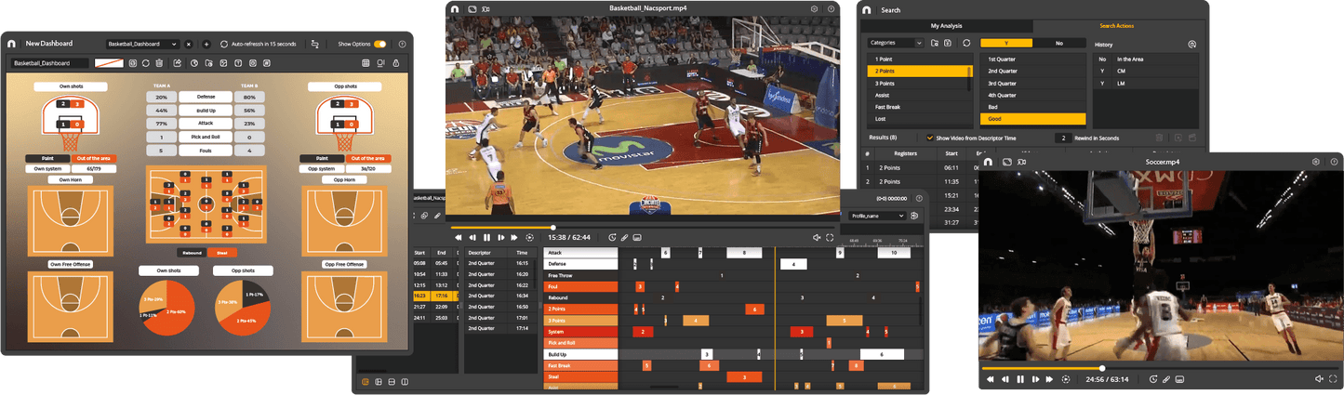The height and width of the screenshot is (395, 1344).
Task: Mute audio in the Soccer.mp4 player
Action: point(1319,379)
